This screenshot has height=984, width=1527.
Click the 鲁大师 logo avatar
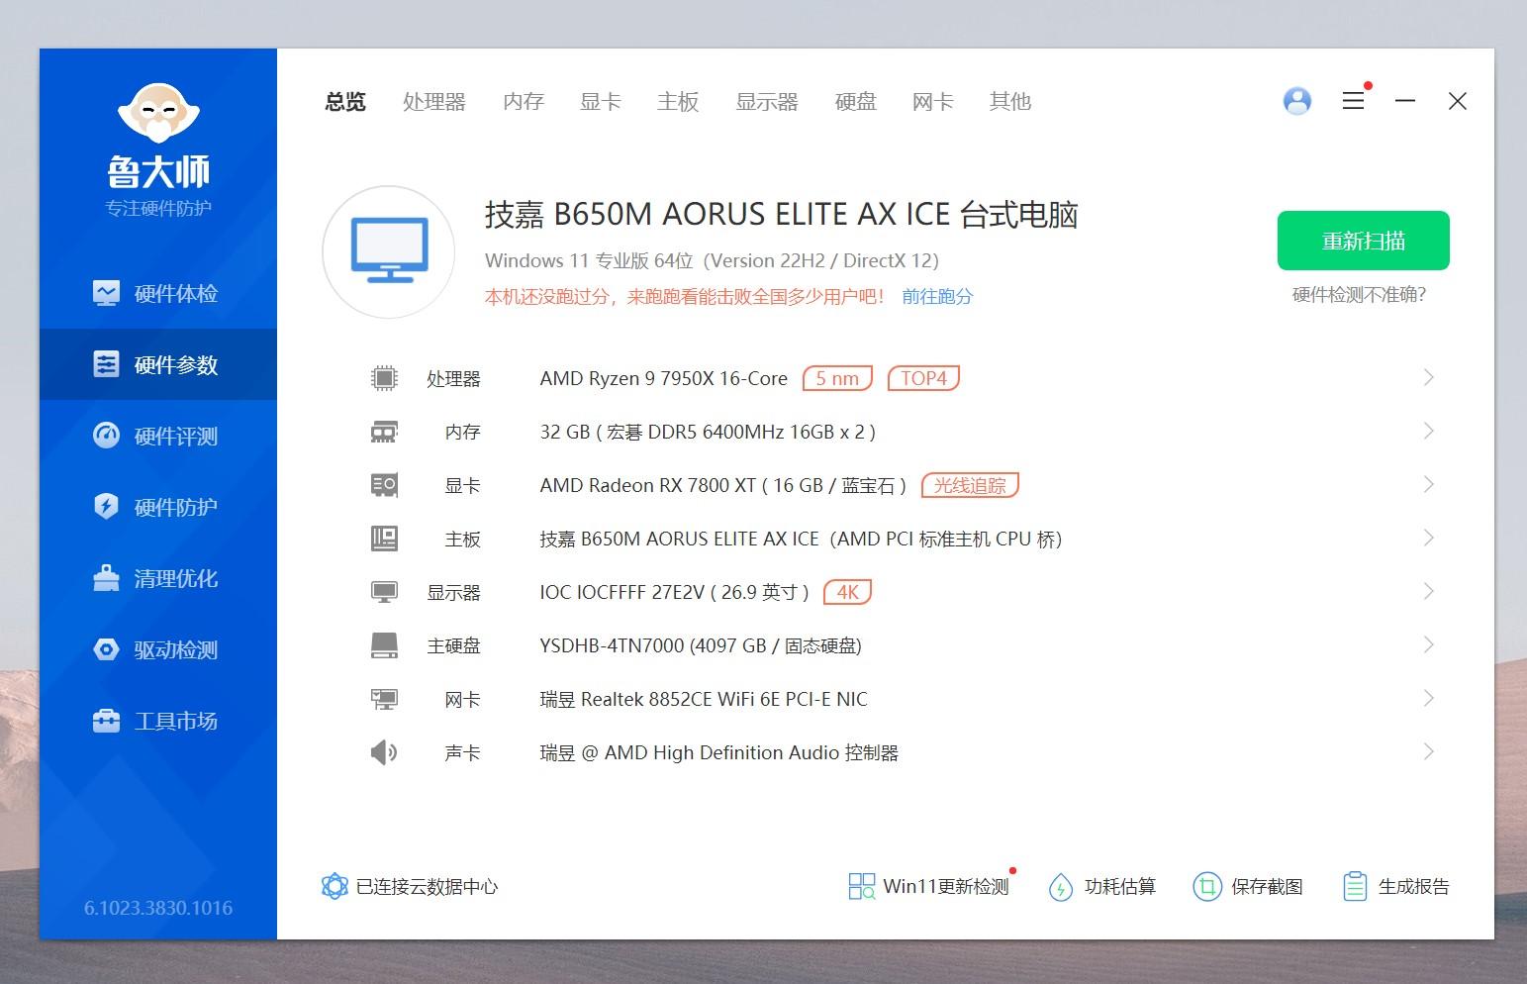tap(158, 114)
